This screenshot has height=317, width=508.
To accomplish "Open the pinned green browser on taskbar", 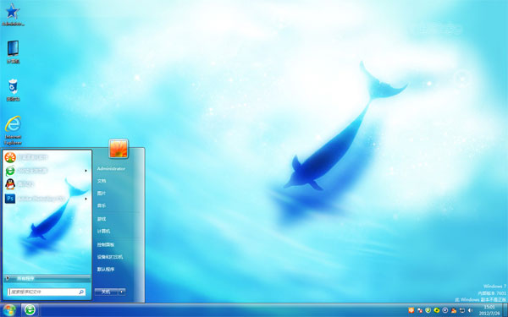I will 30,310.
